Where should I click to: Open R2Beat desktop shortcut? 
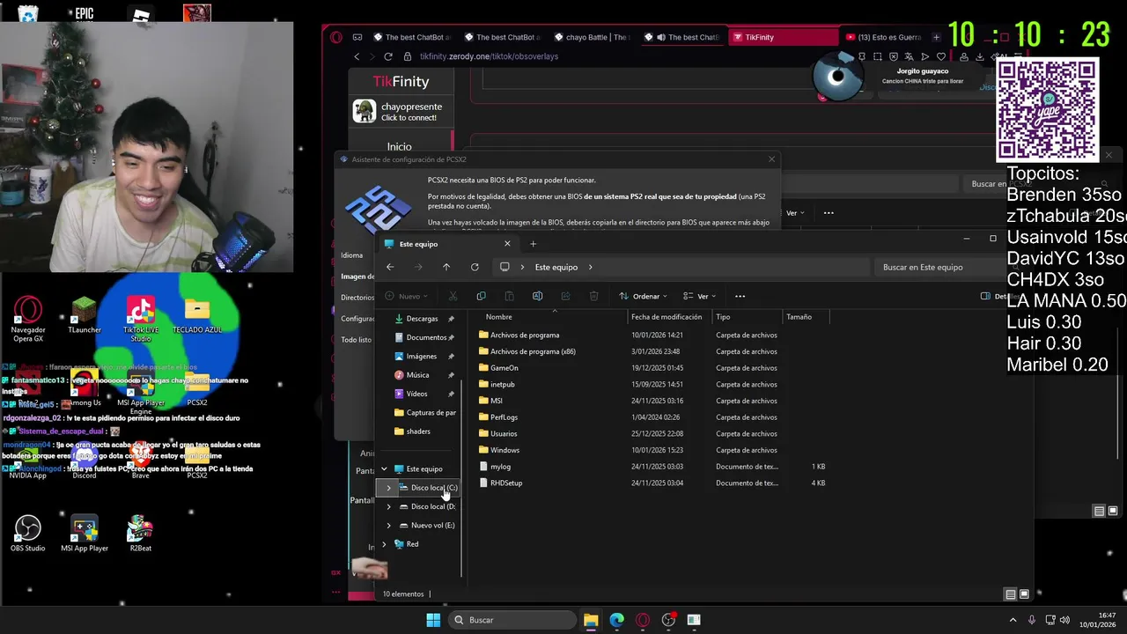pos(141,534)
